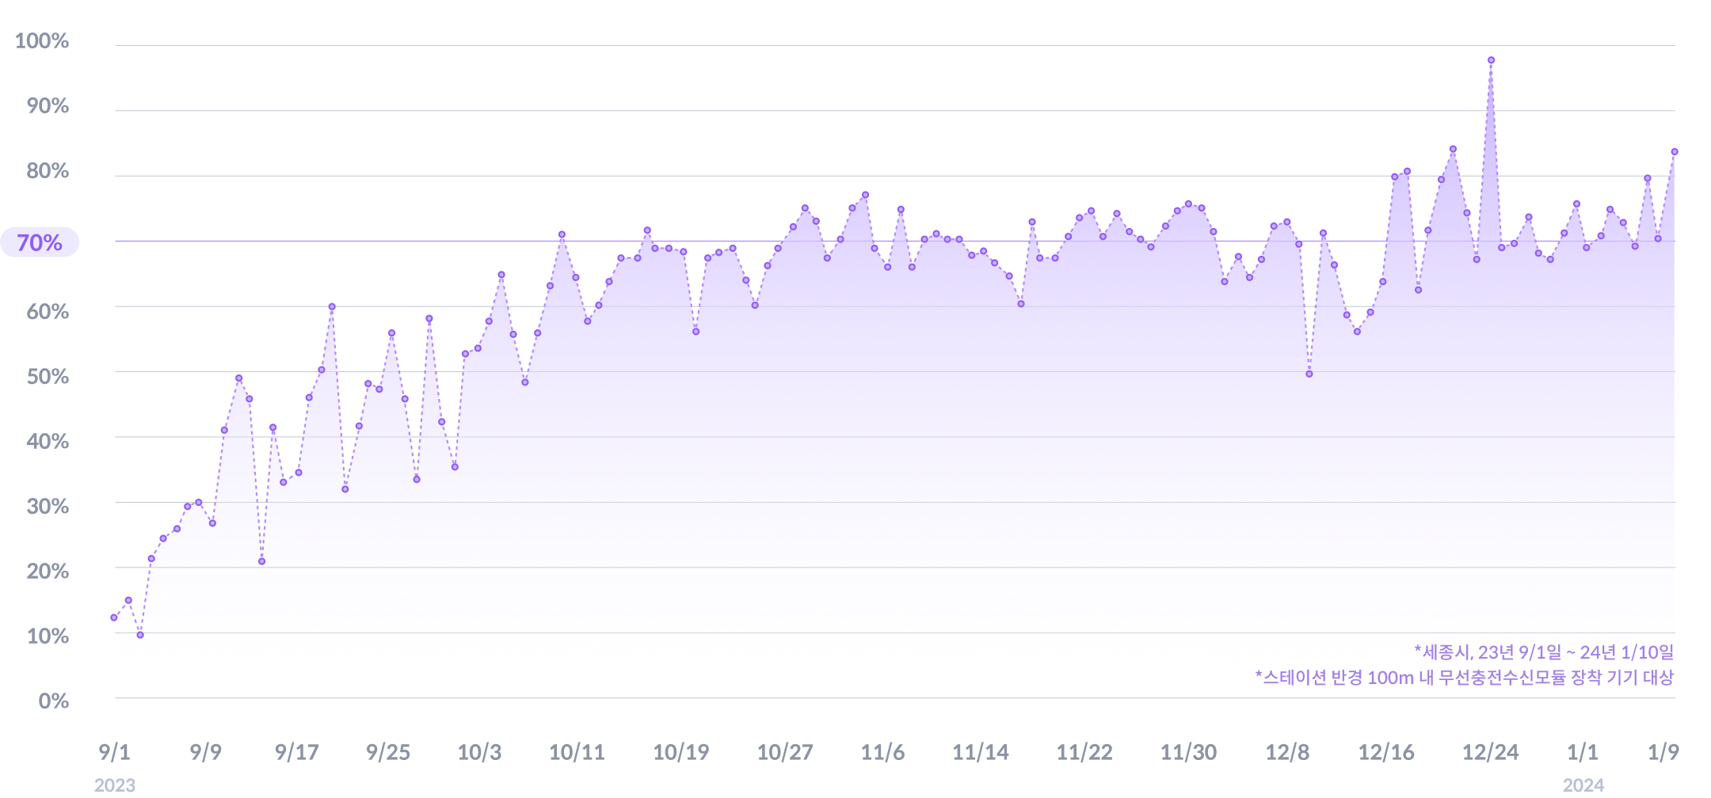Select the highest peak data point near 12/24
Viewport: 1711px width, 798px height.
(x=1491, y=60)
